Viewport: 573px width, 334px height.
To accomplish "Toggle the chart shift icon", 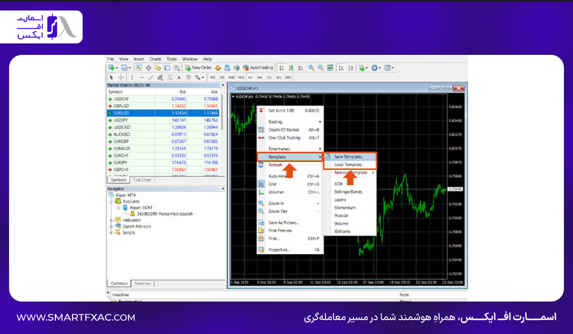I will pyautogui.click(x=351, y=68).
